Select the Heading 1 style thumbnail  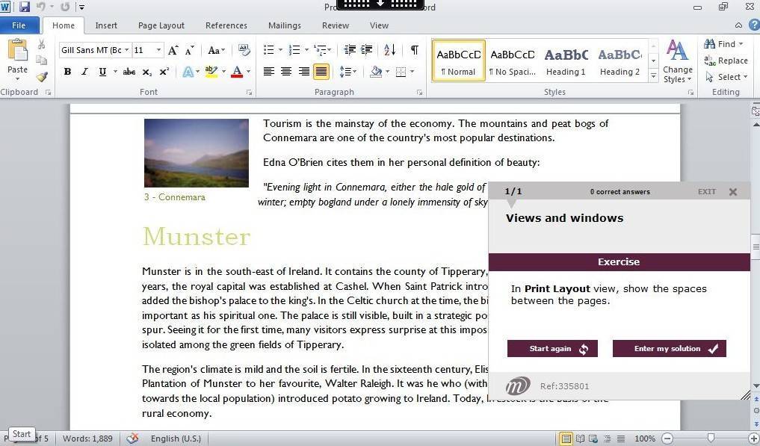[566, 61]
